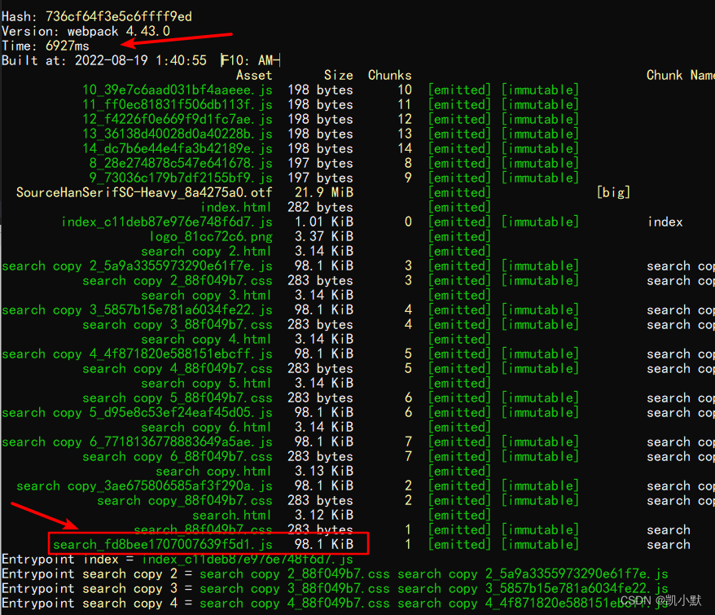Click the Chunks column header
This screenshot has width=715, height=615.
[389, 75]
